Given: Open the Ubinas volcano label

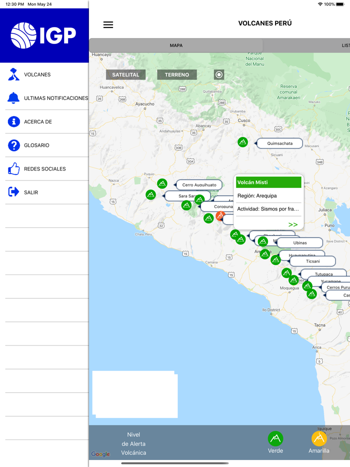Looking at the screenshot, I should click(x=300, y=243).
